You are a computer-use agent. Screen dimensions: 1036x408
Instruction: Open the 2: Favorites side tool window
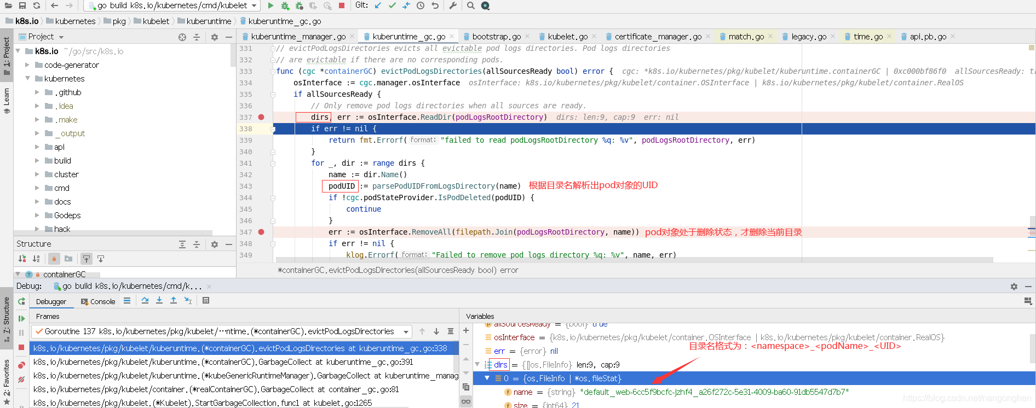coord(7,381)
